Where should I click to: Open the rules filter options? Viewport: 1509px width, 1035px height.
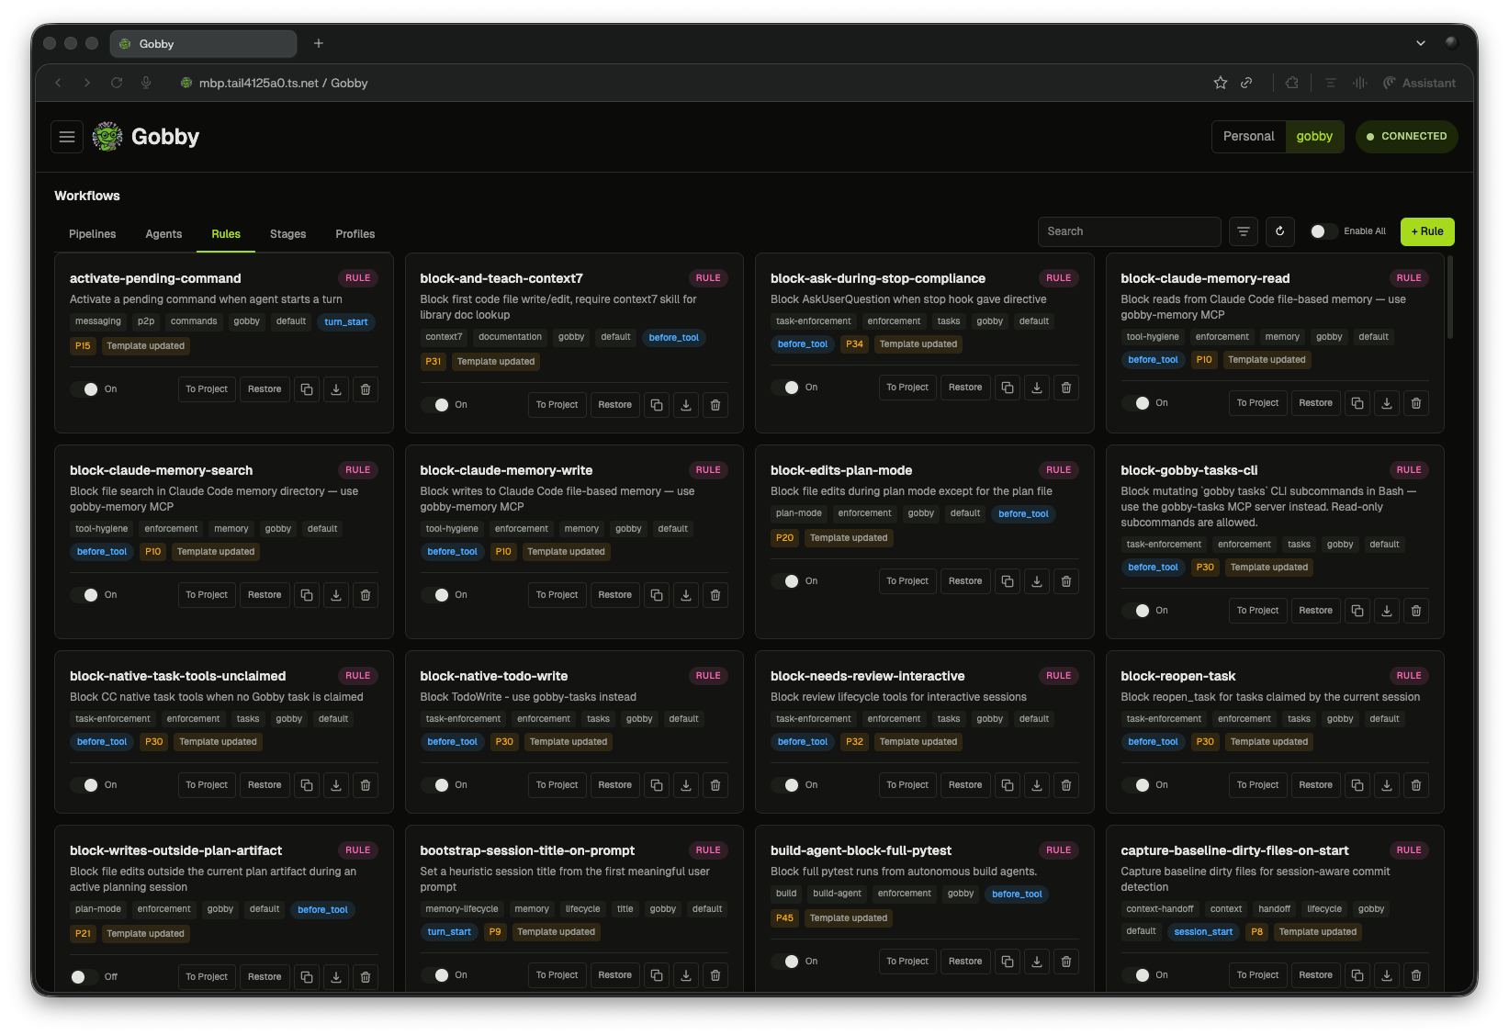(1244, 231)
